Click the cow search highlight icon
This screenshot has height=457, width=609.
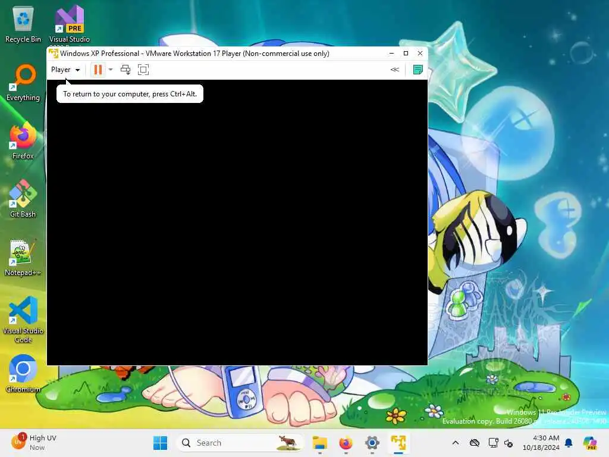click(x=288, y=442)
